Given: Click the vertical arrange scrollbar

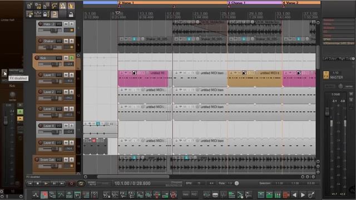Looking at the screenshot, I should (318, 57).
